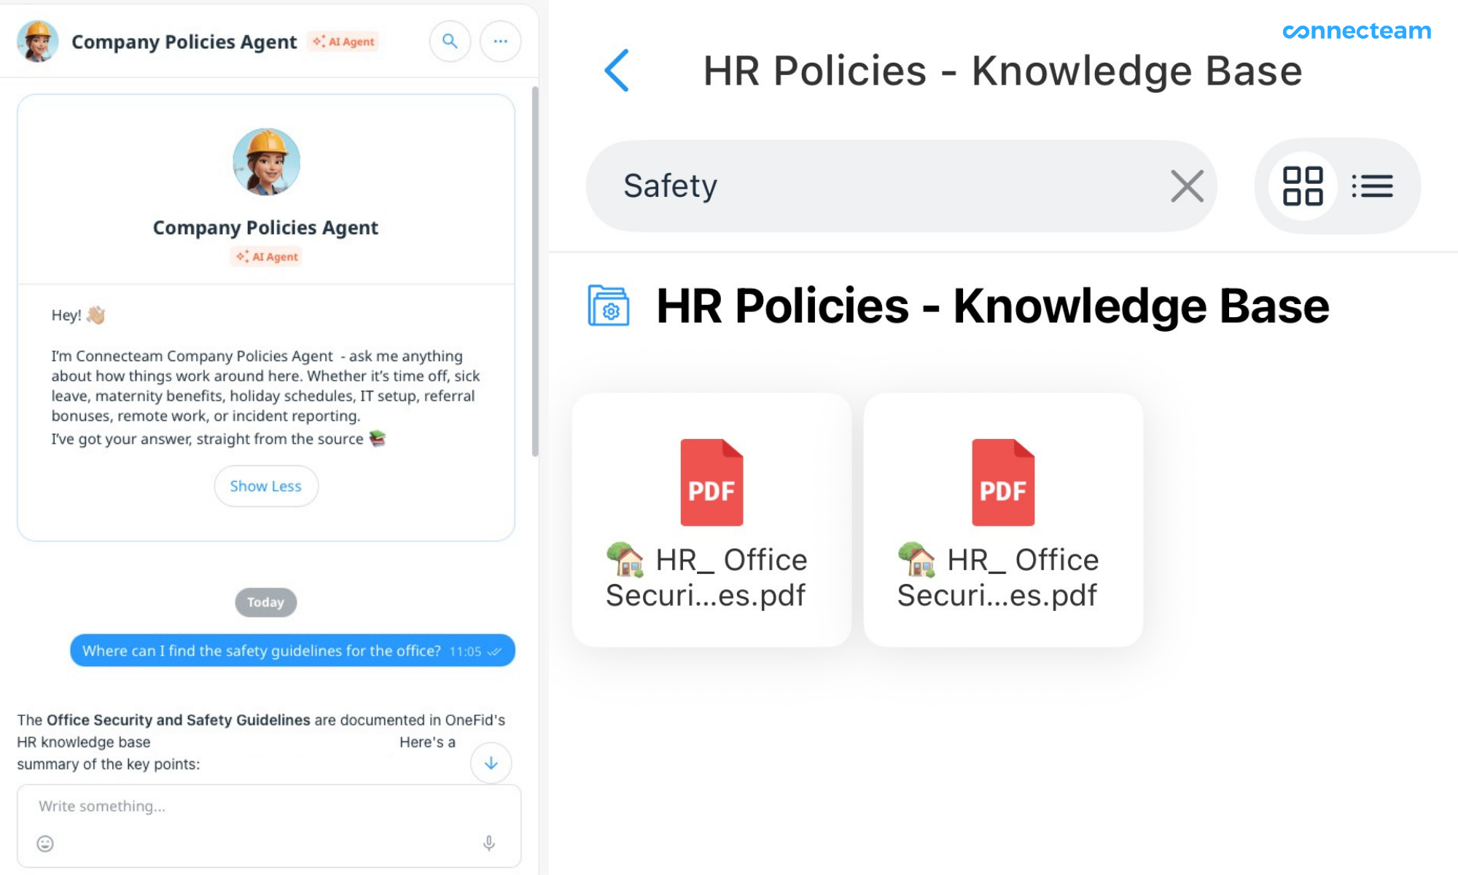The height and width of the screenshot is (875, 1458).
Task: Jump to latest message with down arrow
Action: point(491,763)
